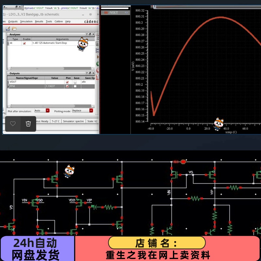Click the 'allv' save option cell
The height and width of the screenshot is (261, 261).
84,82
